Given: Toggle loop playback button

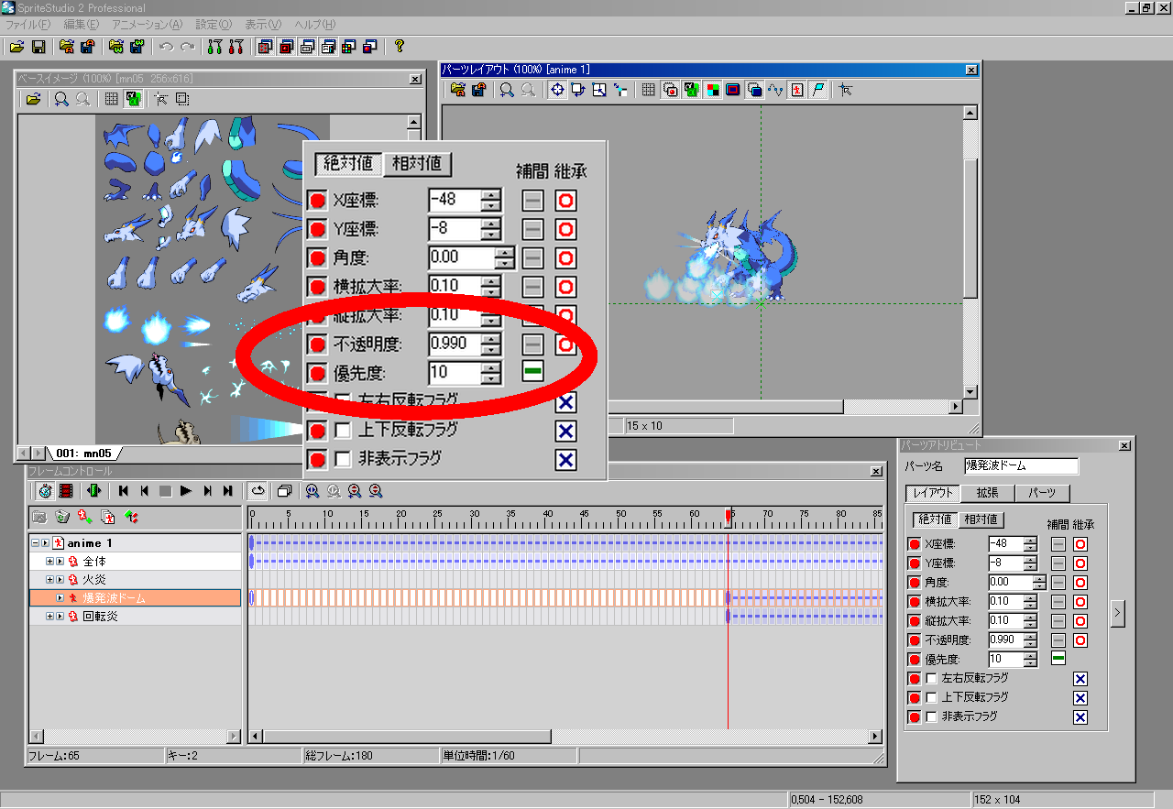Looking at the screenshot, I should 258,491.
